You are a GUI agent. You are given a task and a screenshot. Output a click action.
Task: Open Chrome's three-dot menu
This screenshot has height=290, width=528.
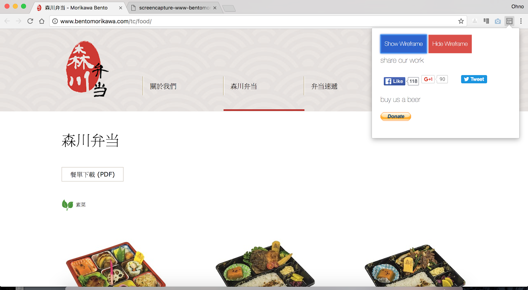521,21
